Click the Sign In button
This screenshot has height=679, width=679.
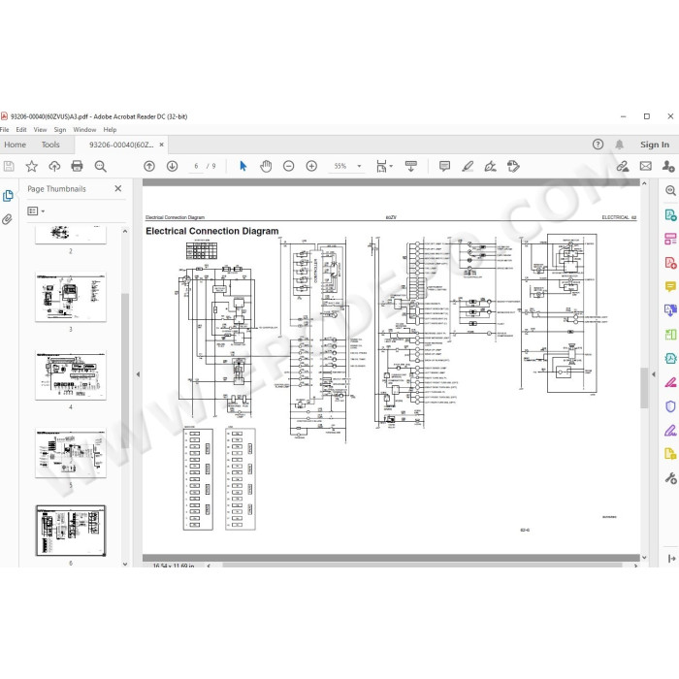(655, 145)
